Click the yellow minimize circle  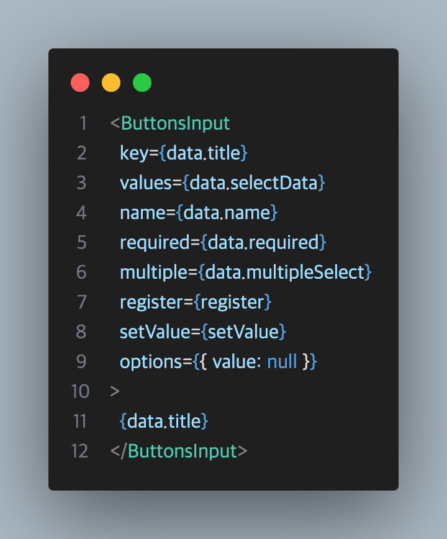tap(111, 83)
